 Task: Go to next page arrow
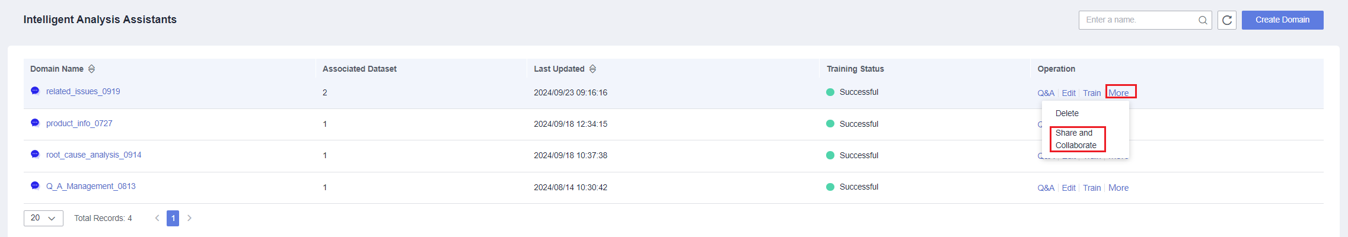pos(189,218)
